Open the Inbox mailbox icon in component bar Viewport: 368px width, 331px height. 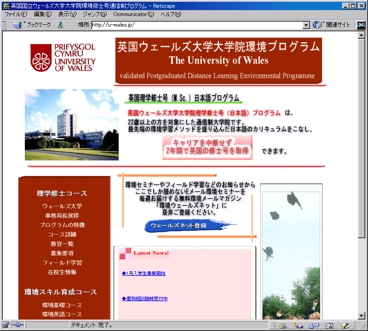tap(298, 325)
